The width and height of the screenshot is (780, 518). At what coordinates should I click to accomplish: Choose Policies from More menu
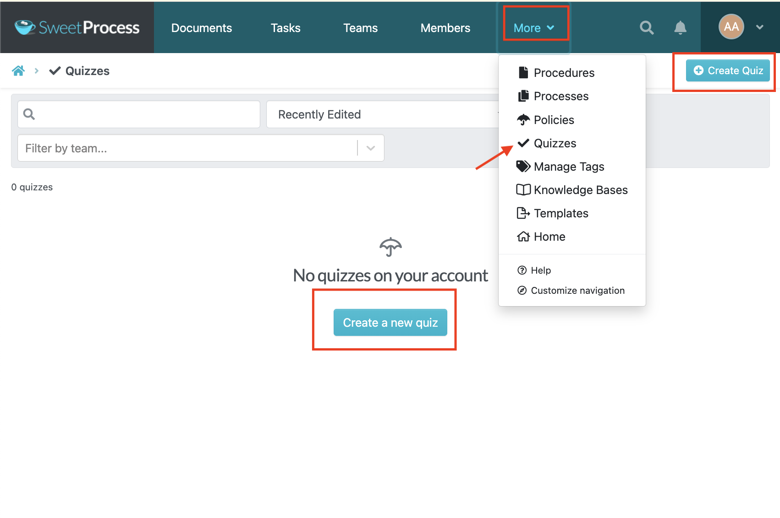554,120
